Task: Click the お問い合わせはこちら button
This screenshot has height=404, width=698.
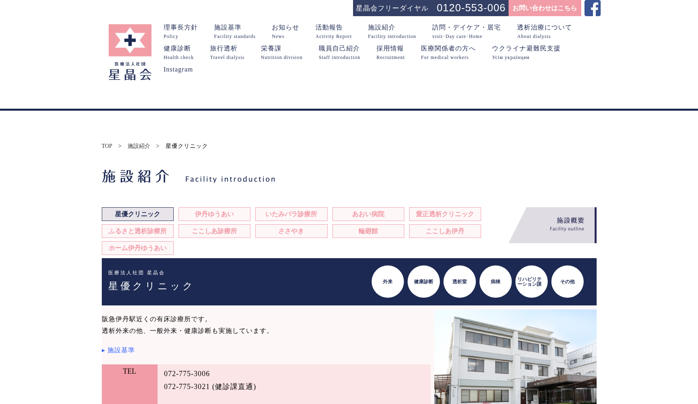Action: click(545, 8)
